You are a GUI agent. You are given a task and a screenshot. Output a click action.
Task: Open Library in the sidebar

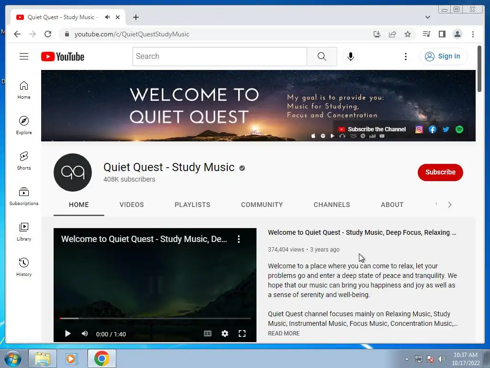(24, 231)
